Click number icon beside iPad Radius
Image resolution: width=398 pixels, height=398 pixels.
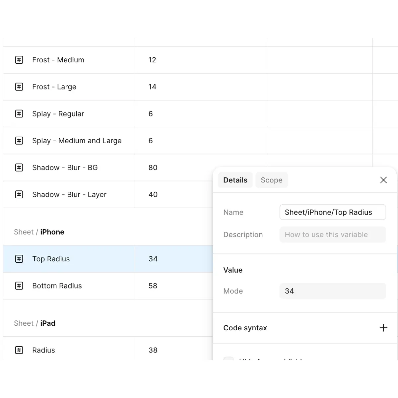[x=19, y=350]
